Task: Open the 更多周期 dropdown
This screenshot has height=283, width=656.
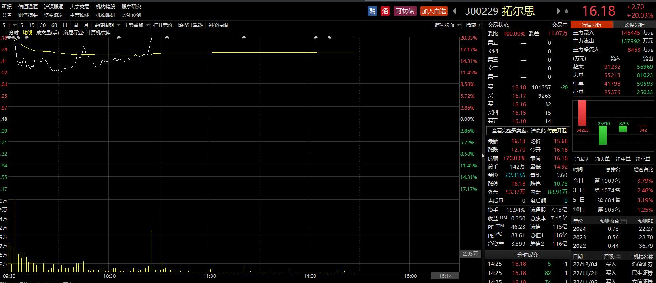Action: pyautogui.click(x=106, y=25)
